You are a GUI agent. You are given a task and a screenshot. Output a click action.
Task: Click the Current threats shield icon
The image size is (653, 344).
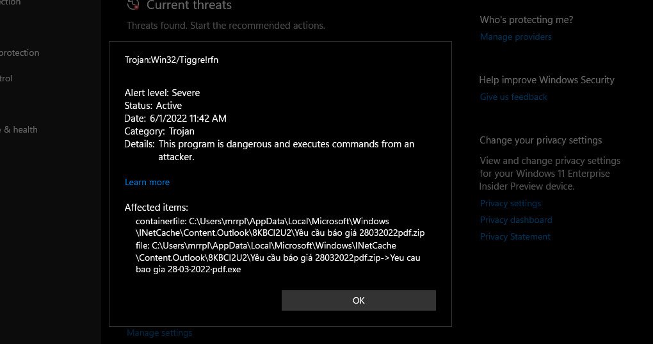(133, 4)
